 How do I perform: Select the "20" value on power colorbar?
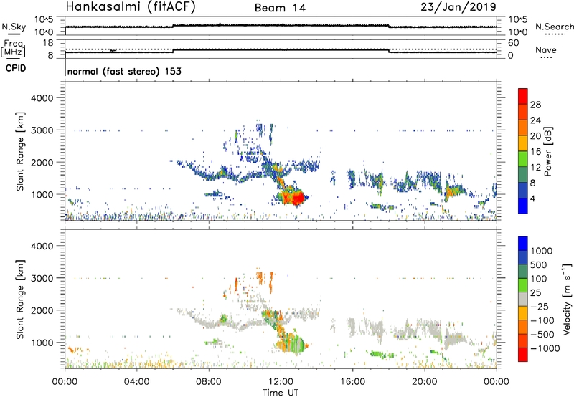click(x=535, y=136)
